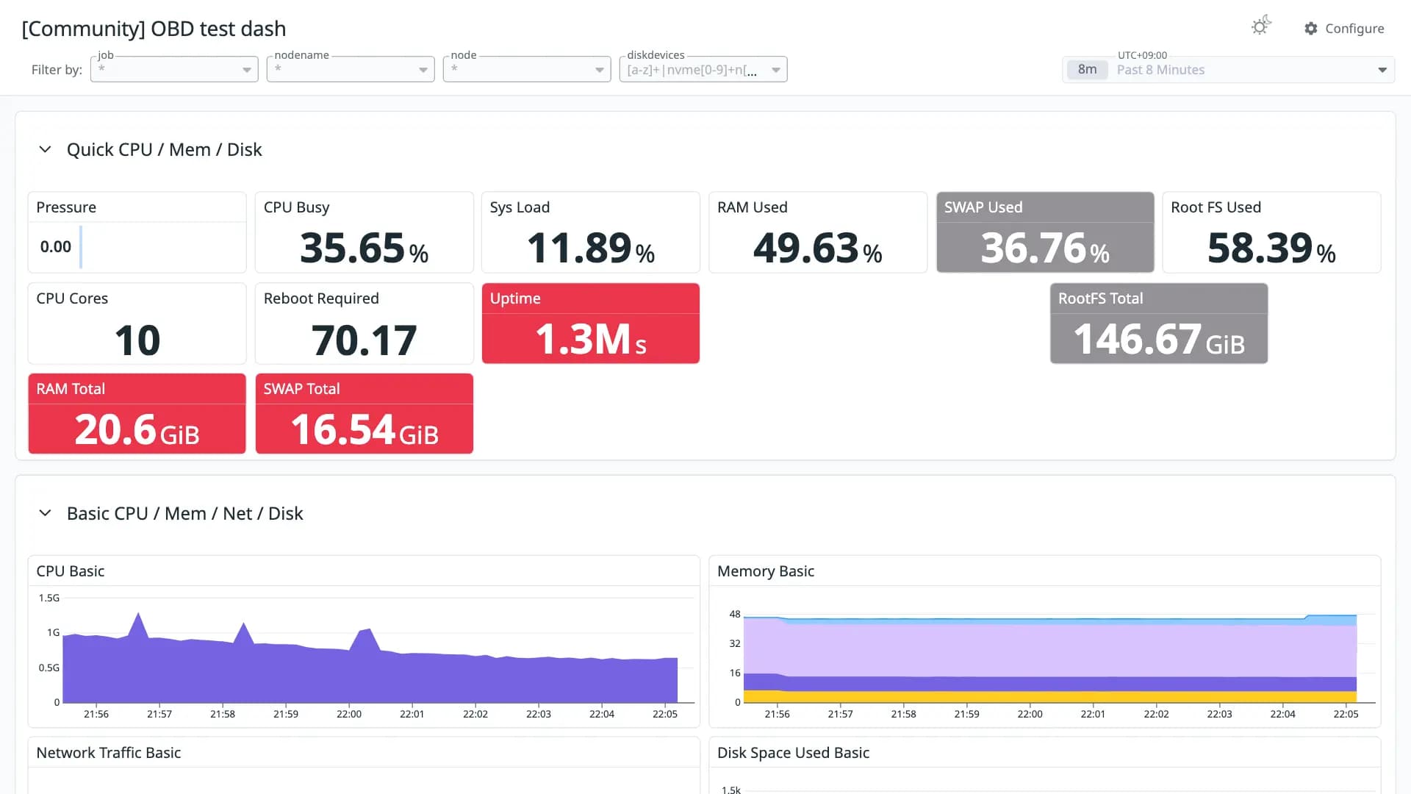Open the diskdevices filter dropdown
The width and height of the screenshot is (1411, 794).
703,69
